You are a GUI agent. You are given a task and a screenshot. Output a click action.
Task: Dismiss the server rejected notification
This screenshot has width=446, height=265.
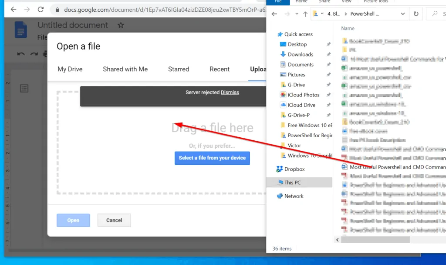[x=230, y=92]
